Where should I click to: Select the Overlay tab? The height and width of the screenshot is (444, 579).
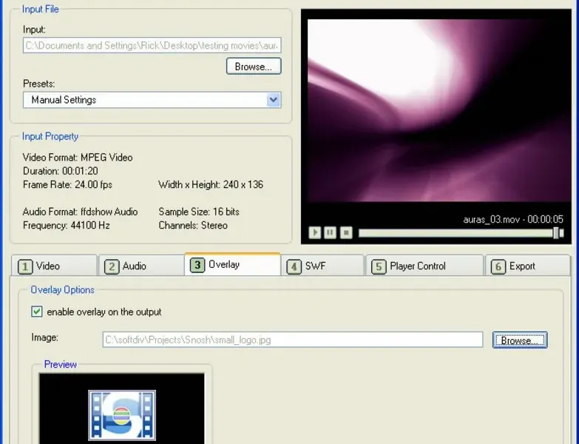(x=233, y=264)
